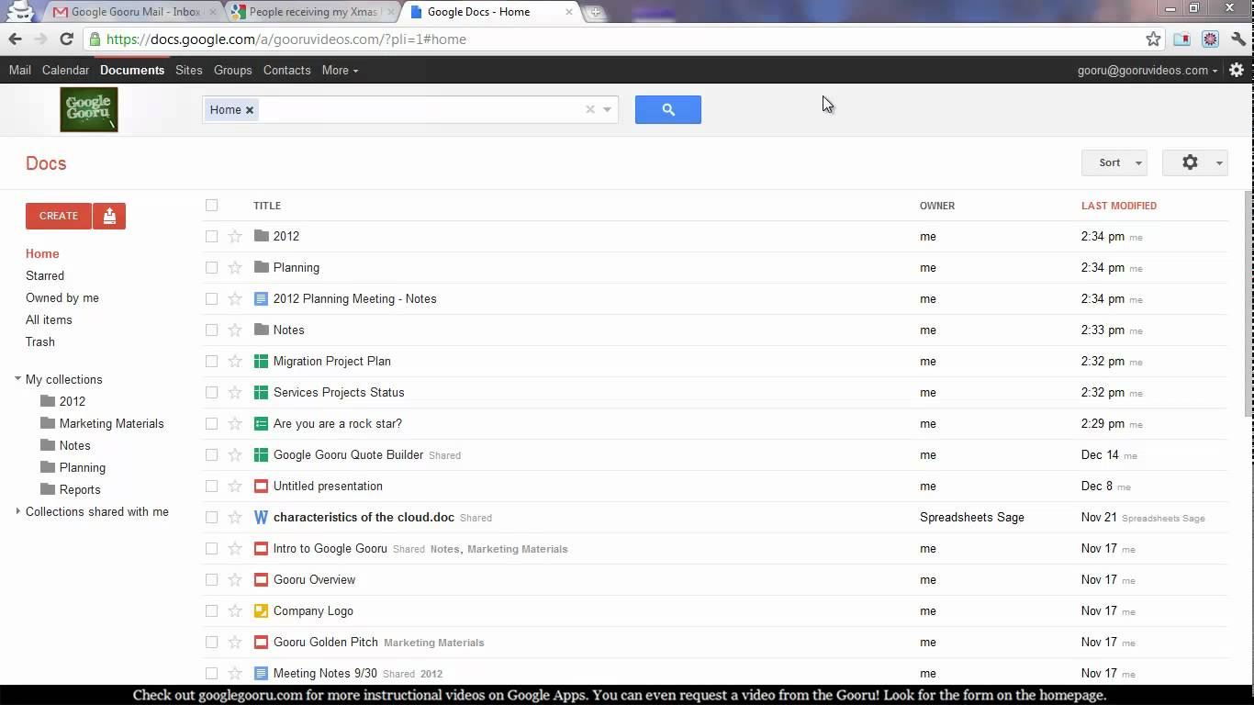Open Contacts in the top bar
The height and width of the screenshot is (705, 1254).
286,70
